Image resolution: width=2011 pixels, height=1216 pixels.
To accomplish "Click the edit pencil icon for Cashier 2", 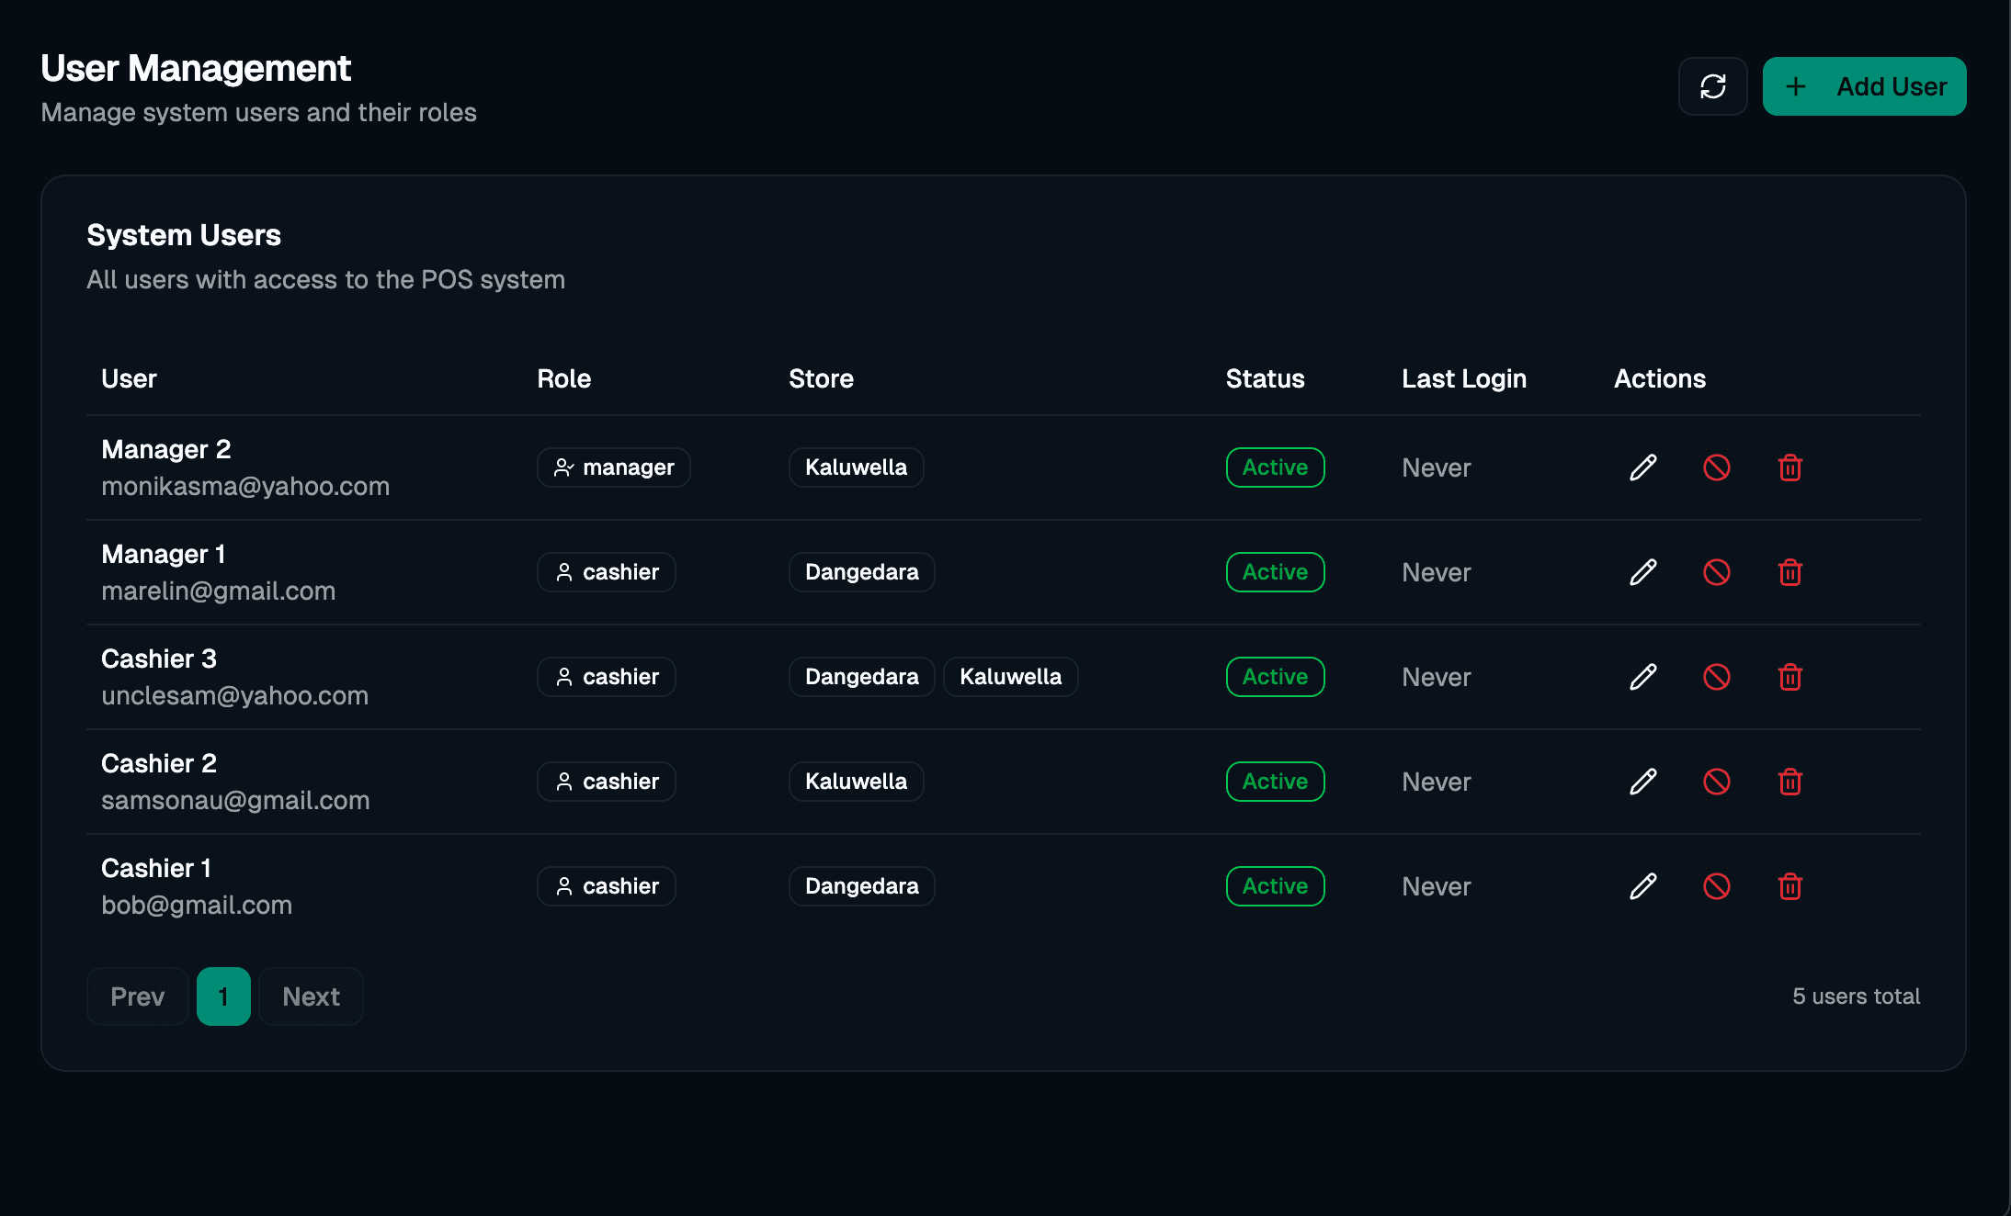I will pyautogui.click(x=1643, y=782).
